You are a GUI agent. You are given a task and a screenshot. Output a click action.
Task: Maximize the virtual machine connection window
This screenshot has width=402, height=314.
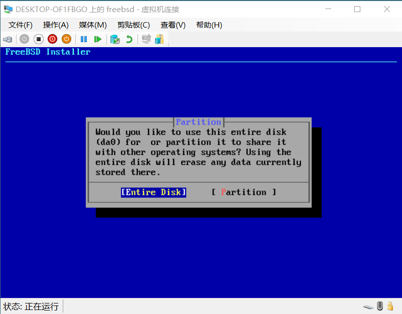[357, 9]
